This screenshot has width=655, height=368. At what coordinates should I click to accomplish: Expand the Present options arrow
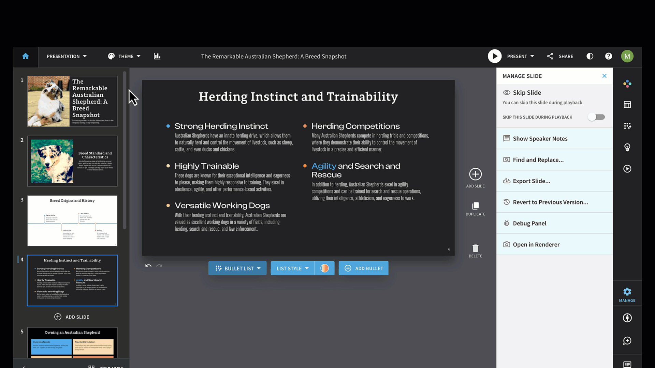532,56
